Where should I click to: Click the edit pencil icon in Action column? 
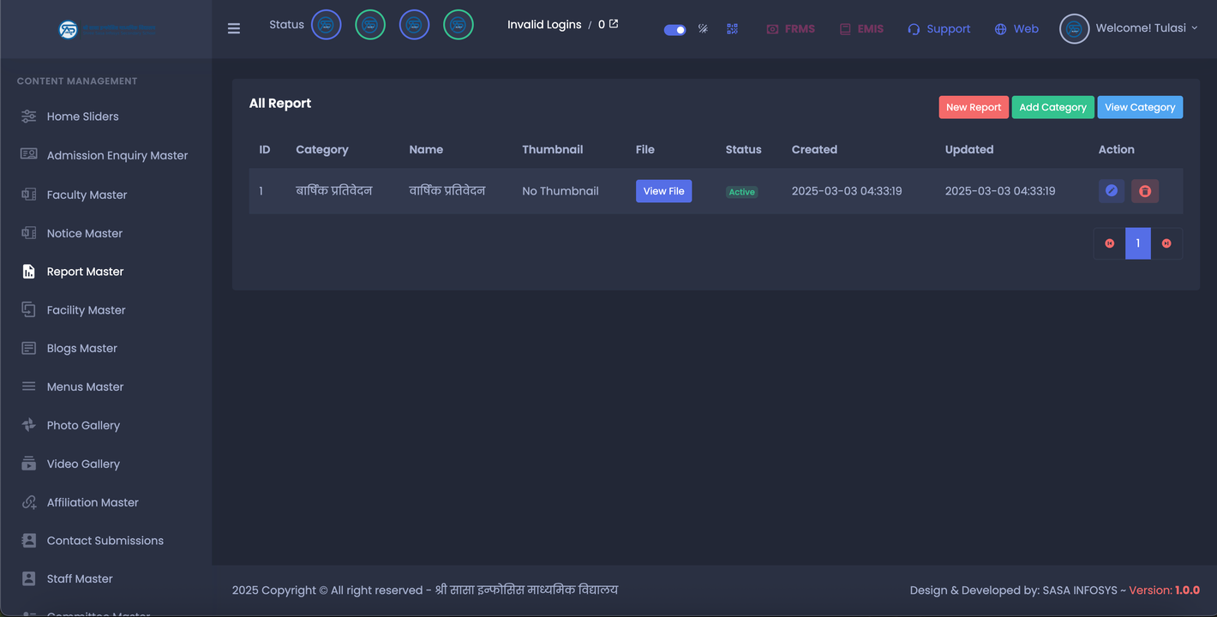pos(1111,191)
